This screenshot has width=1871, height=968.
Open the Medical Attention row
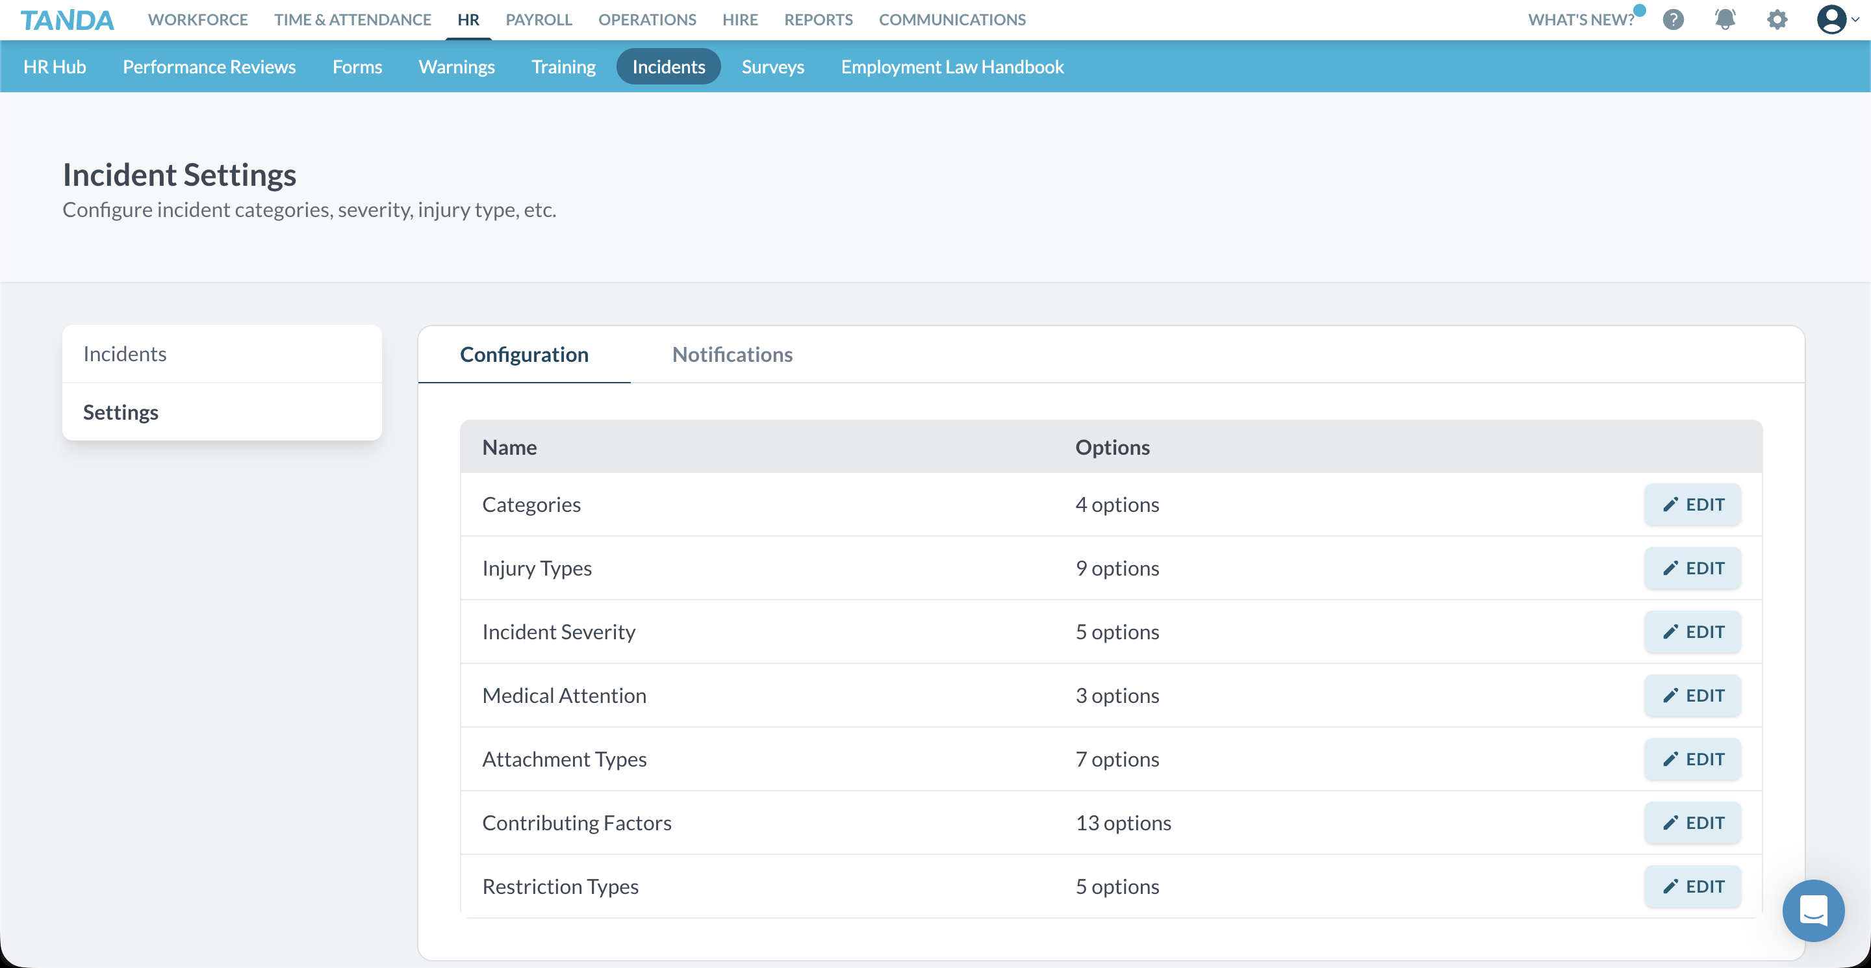point(564,695)
